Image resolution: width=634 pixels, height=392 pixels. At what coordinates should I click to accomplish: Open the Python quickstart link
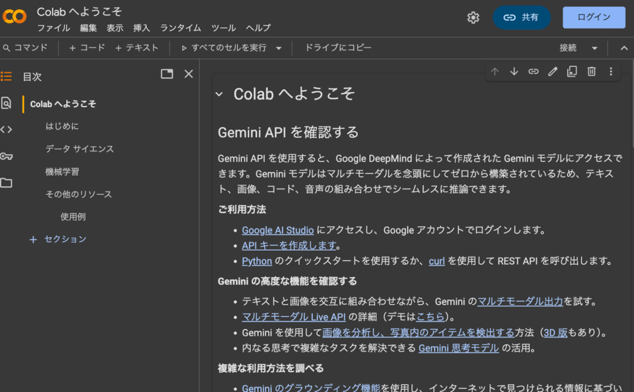tap(257, 261)
